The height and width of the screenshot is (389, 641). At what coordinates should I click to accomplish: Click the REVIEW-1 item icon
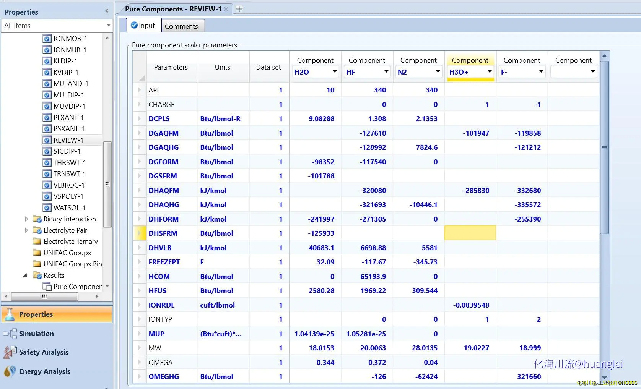point(47,140)
